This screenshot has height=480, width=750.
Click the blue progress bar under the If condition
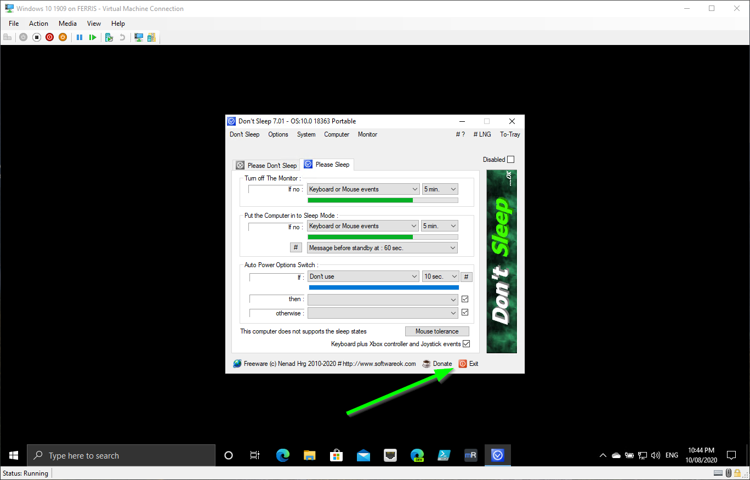[383, 287]
